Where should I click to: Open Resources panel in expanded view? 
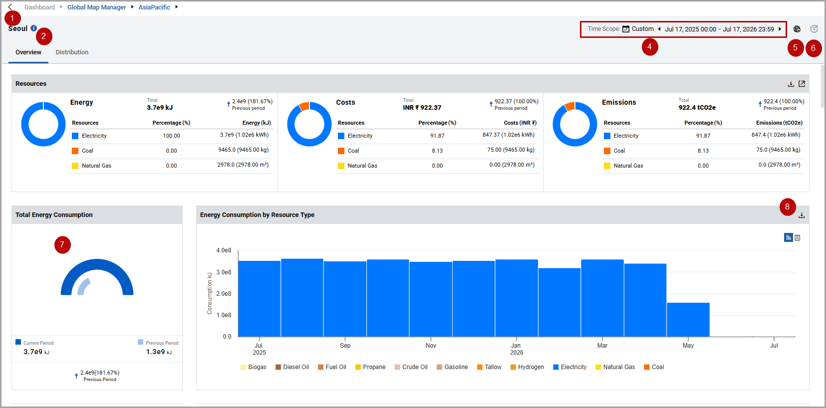[x=802, y=84]
